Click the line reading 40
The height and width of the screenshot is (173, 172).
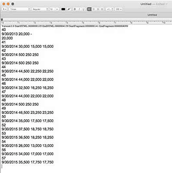4,30
